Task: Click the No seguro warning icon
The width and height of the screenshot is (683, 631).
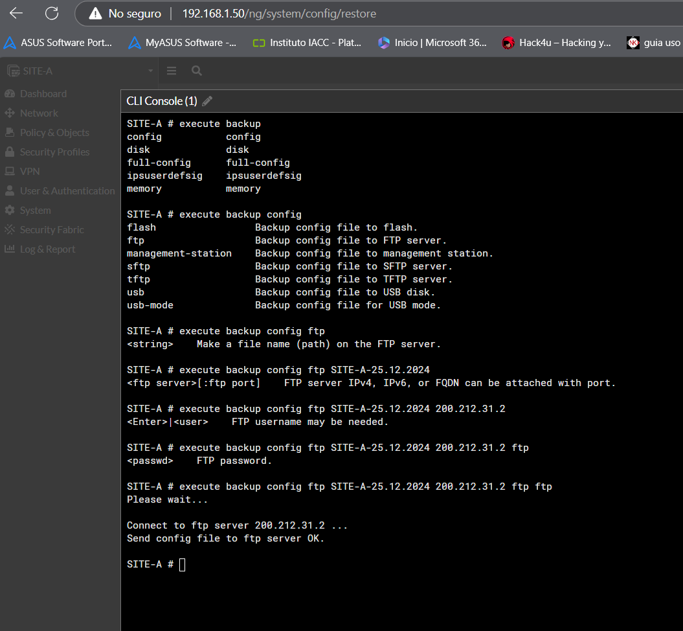Action: point(95,14)
